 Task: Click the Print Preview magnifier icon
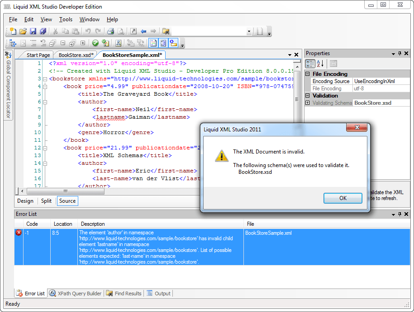coord(121,31)
